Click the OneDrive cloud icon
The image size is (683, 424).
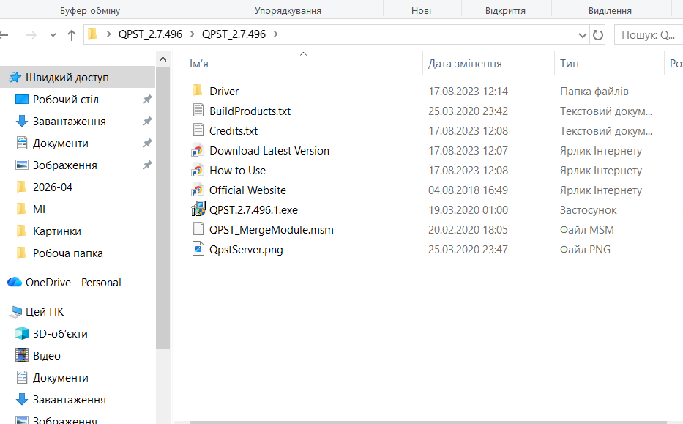pyautogui.click(x=15, y=282)
